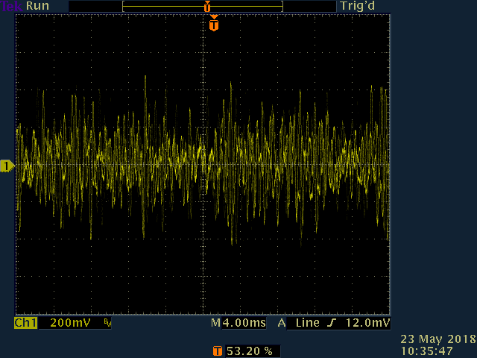Select the yellow Ch1 channel label
477x358 pixels.
(25, 323)
